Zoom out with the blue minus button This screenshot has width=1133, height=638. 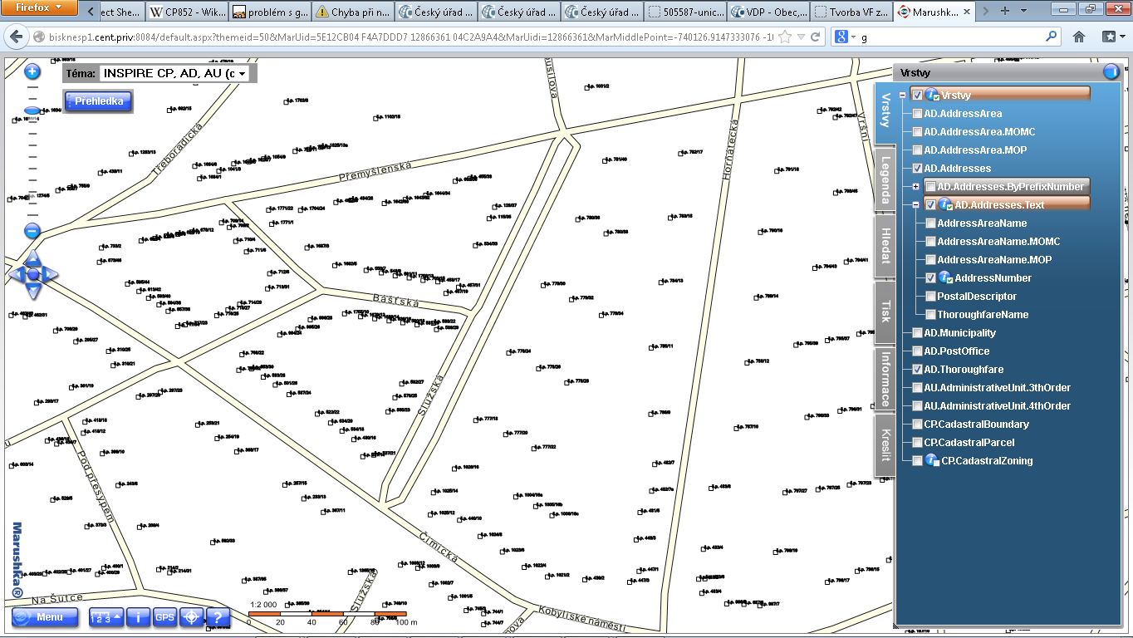pyautogui.click(x=32, y=231)
